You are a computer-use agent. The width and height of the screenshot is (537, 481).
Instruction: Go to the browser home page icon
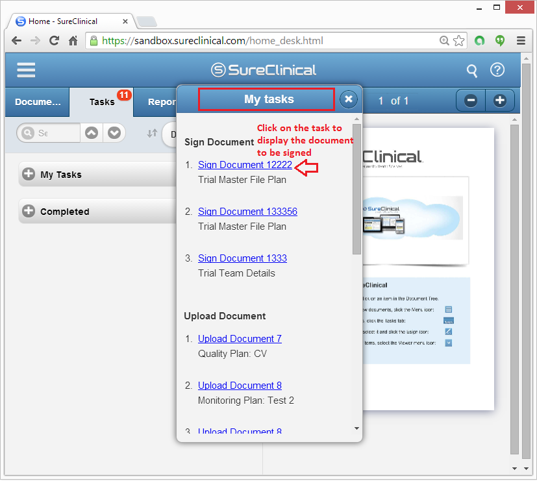pyautogui.click(x=73, y=41)
